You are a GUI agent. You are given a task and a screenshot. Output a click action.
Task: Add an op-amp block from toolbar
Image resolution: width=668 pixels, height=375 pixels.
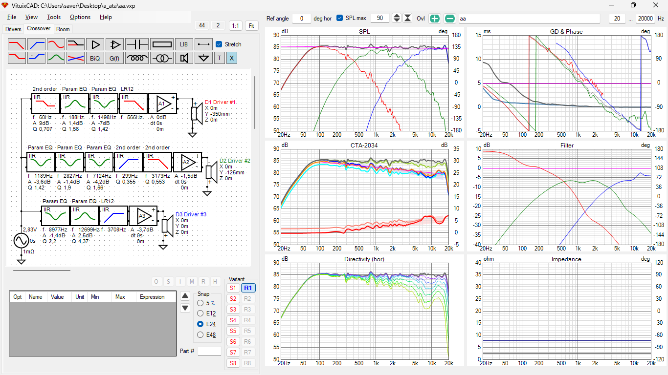pos(115,44)
